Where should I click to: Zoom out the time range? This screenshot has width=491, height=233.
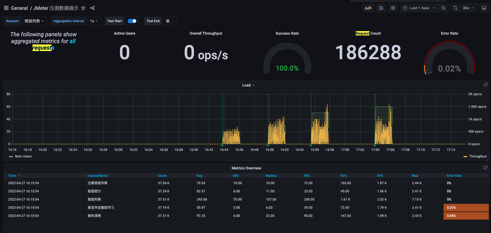coord(444,8)
